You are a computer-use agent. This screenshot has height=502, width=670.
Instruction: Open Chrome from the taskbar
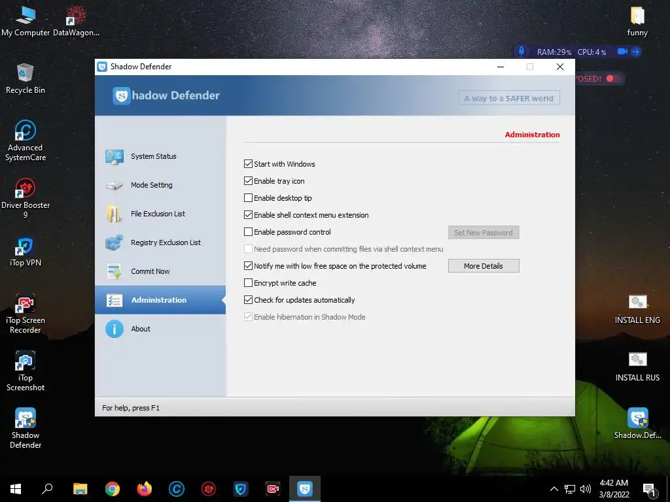point(113,489)
